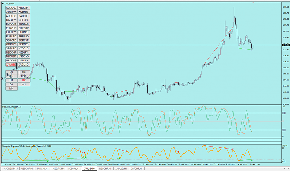Switch chart to EURGBP button

24,28
